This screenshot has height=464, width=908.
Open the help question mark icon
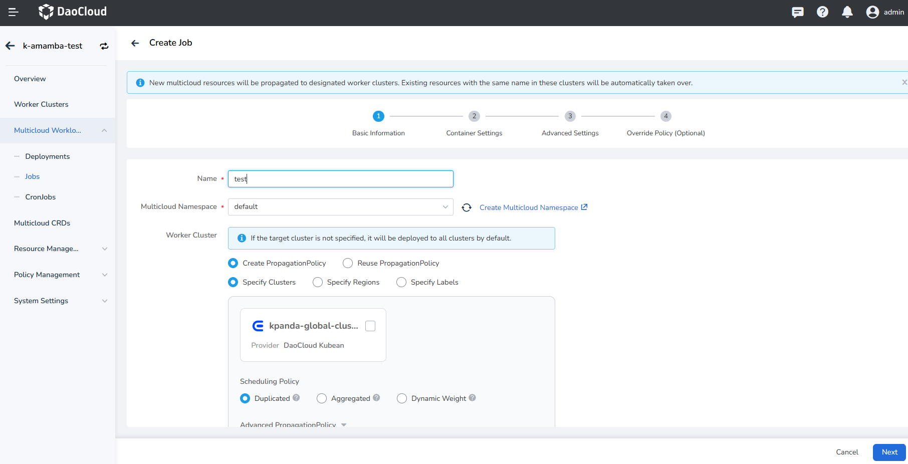click(x=822, y=12)
